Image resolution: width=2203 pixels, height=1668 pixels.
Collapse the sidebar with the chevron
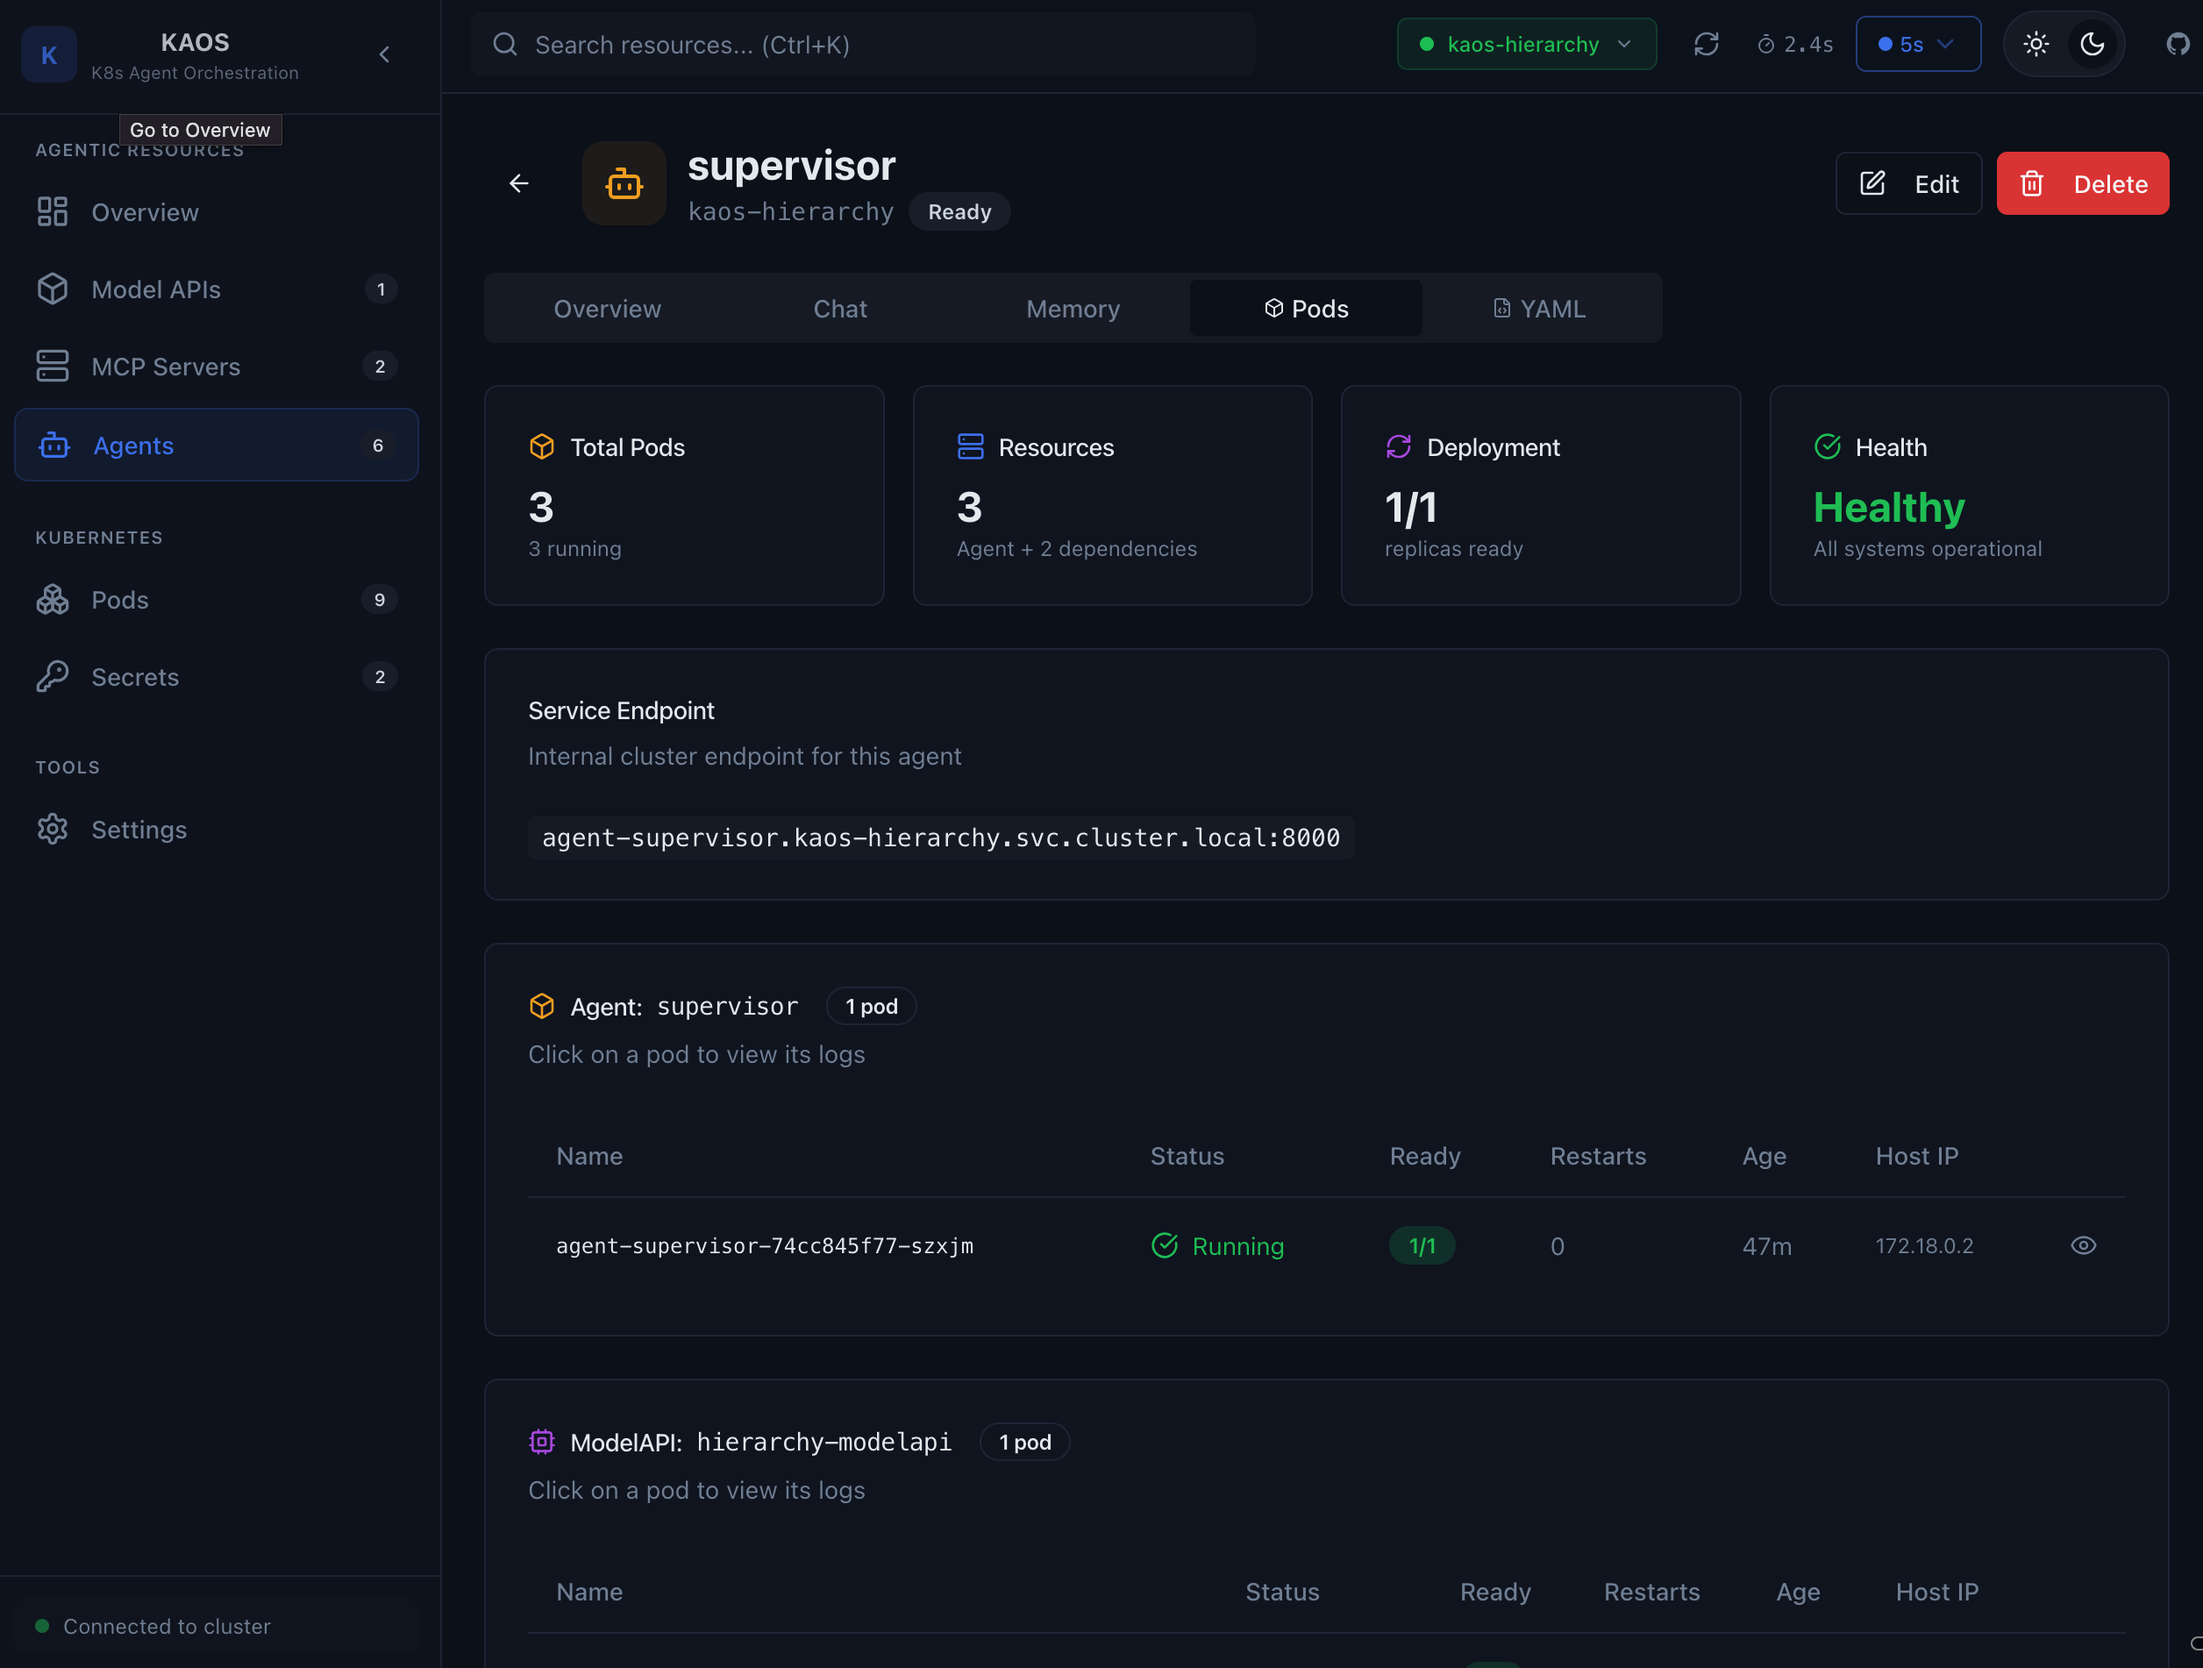(384, 54)
